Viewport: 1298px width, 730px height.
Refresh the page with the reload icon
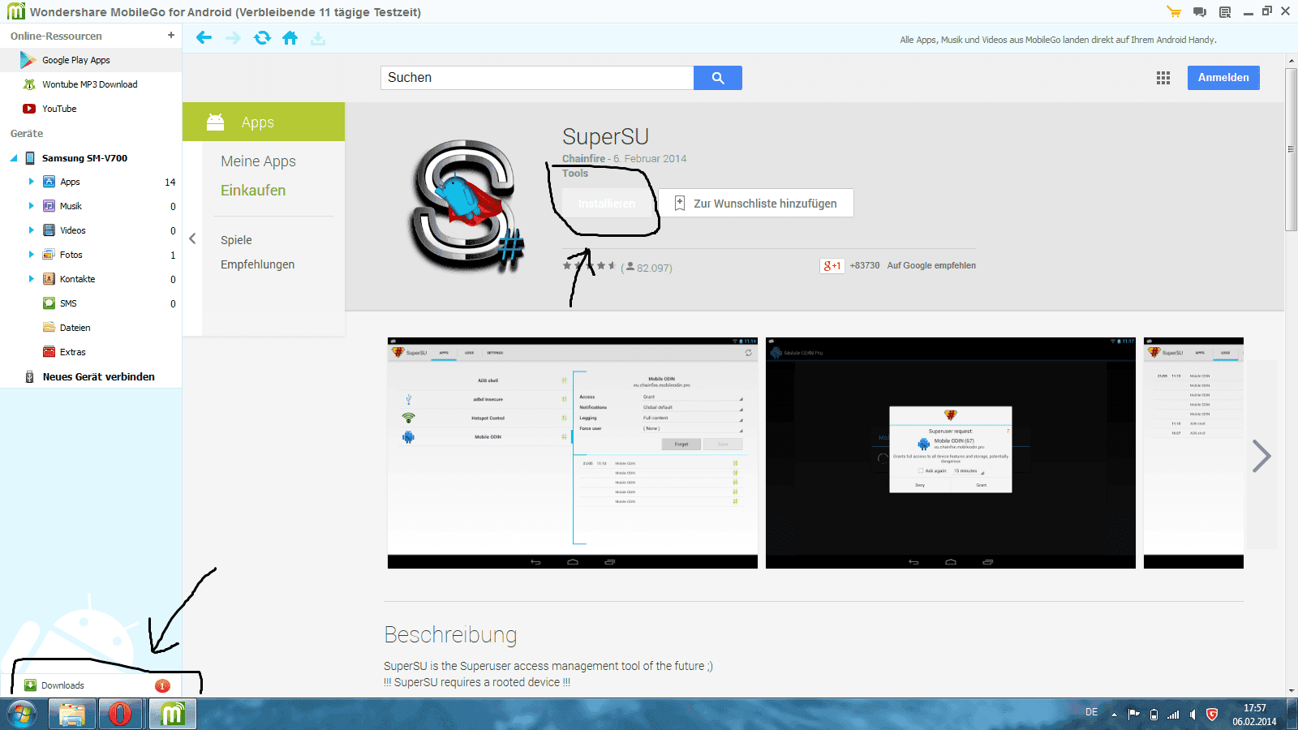point(262,37)
